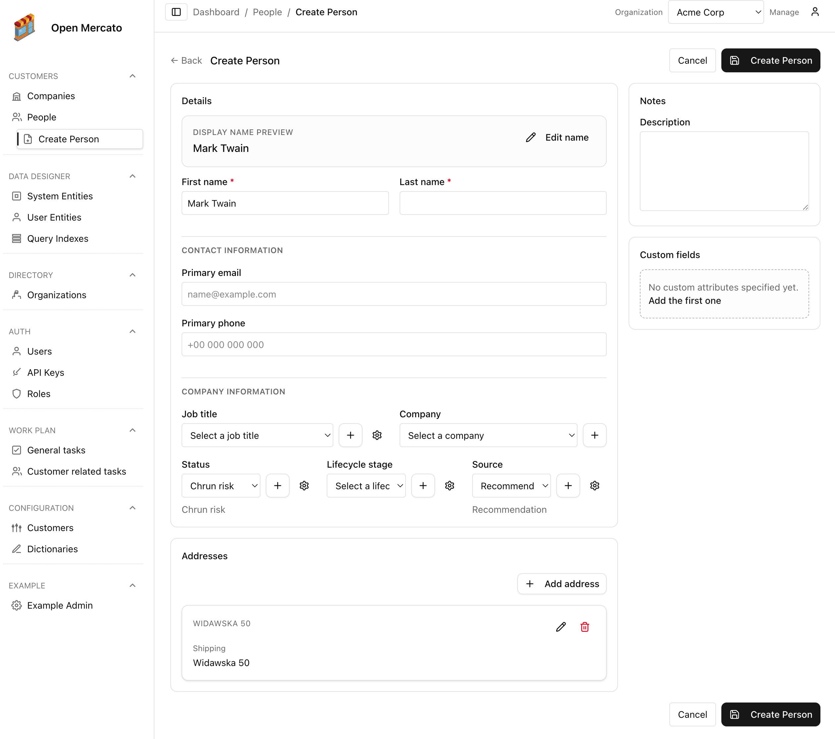Click the Cancel button at top right
The image size is (835, 739).
click(x=692, y=60)
